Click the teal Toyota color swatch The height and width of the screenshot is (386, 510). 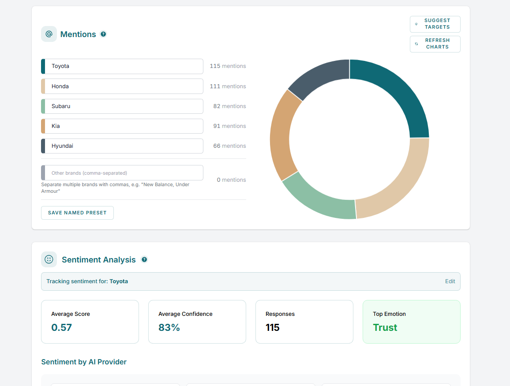(x=43, y=66)
